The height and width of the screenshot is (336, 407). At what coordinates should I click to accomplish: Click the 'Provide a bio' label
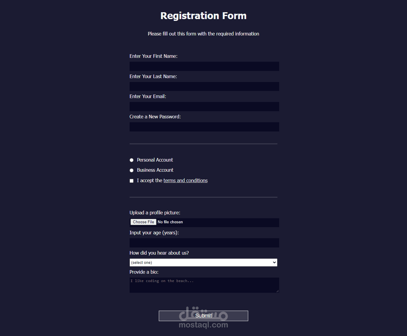point(144,272)
